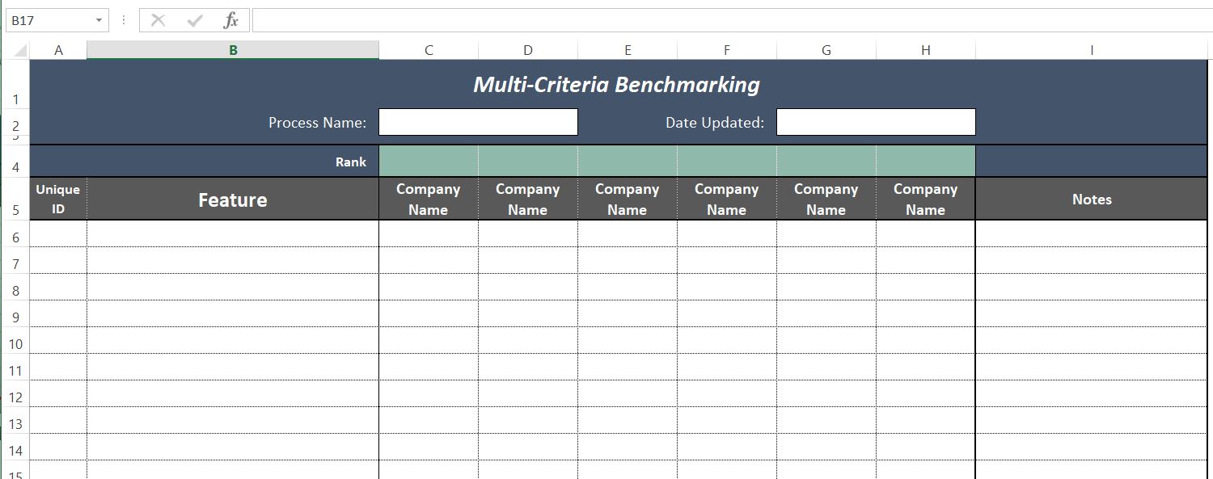
Task: Click the Process Name input box
Action: coord(478,122)
